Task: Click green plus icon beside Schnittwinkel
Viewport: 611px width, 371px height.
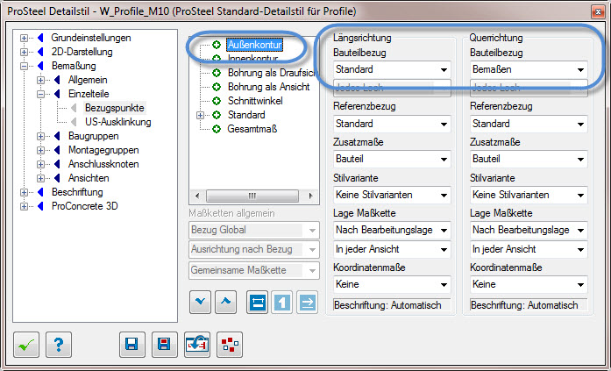Action: click(x=217, y=101)
